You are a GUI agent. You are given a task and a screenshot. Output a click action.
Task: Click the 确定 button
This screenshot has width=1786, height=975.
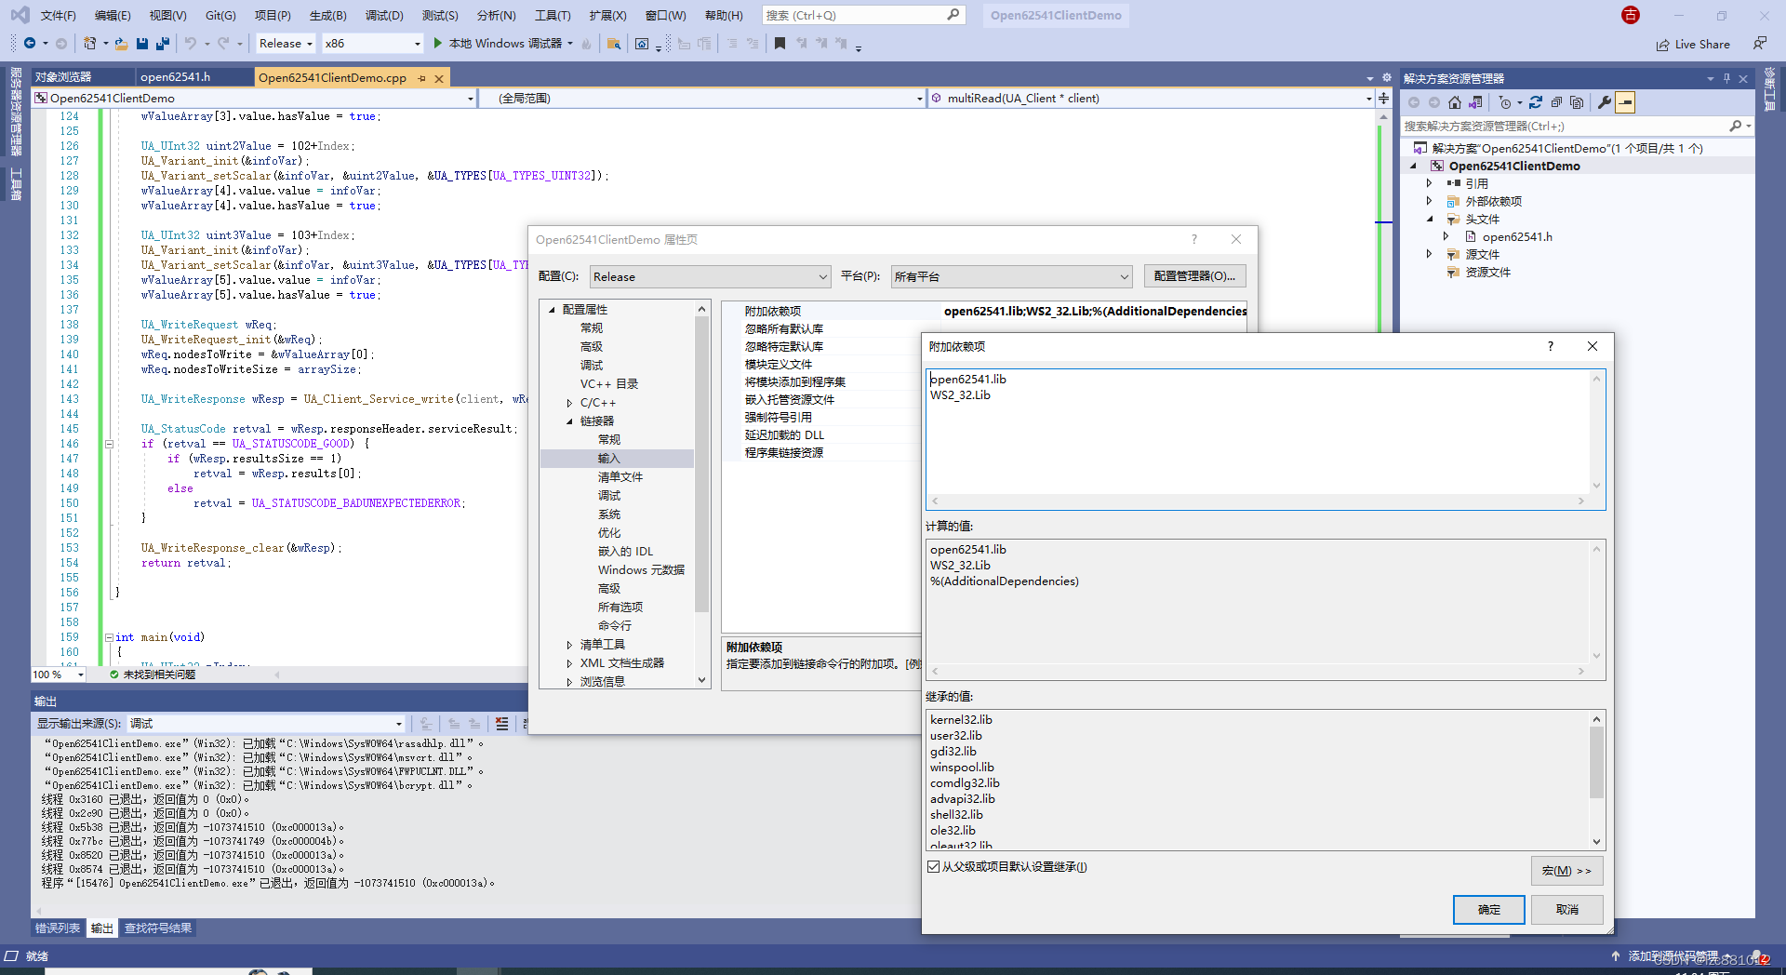tap(1488, 909)
